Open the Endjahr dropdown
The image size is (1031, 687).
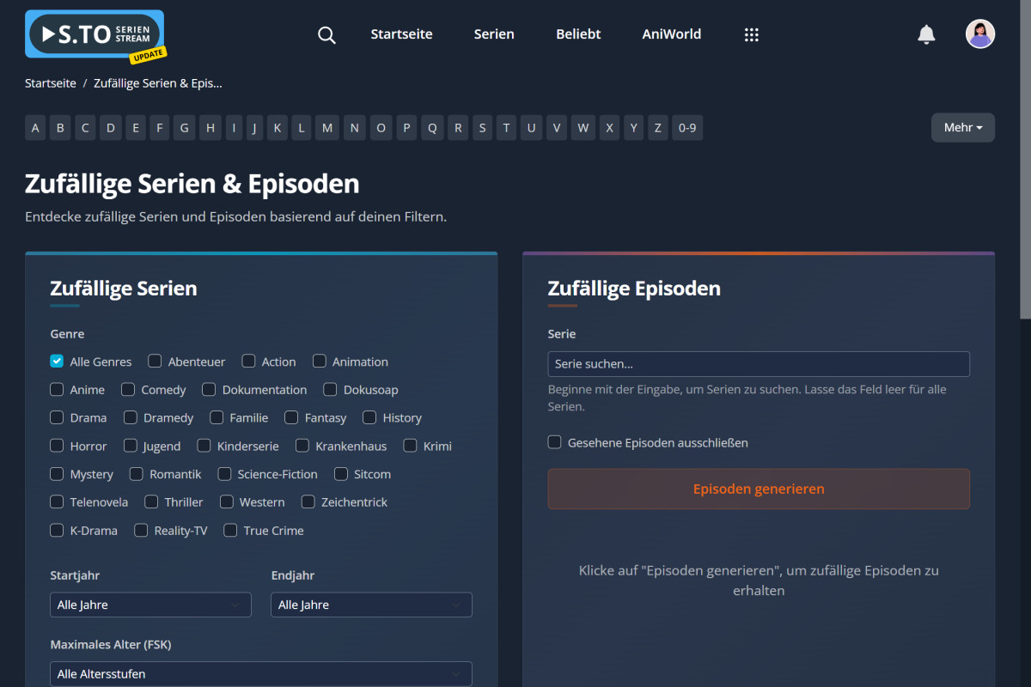(371, 605)
